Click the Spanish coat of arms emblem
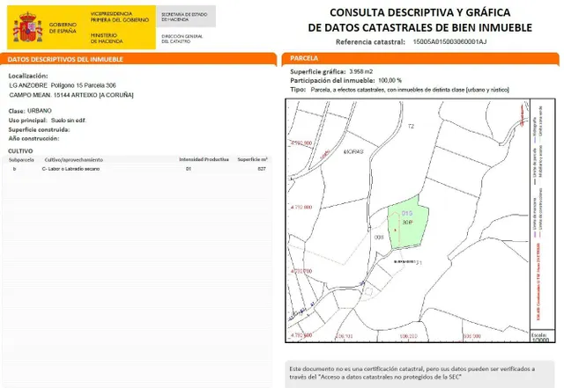The height and width of the screenshot is (388, 564). [x=27, y=27]
